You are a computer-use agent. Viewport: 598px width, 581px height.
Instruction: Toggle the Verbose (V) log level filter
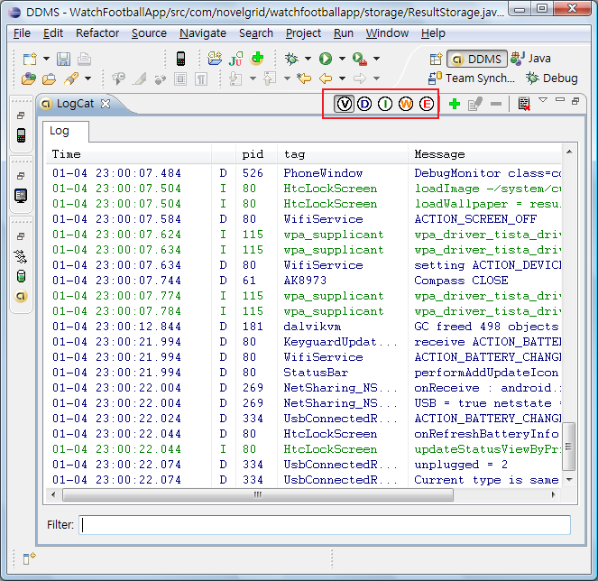coord(344,104)
